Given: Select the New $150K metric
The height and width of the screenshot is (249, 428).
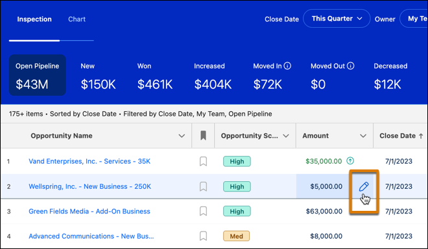Looking at the screenshot, I should click(98, 77).
